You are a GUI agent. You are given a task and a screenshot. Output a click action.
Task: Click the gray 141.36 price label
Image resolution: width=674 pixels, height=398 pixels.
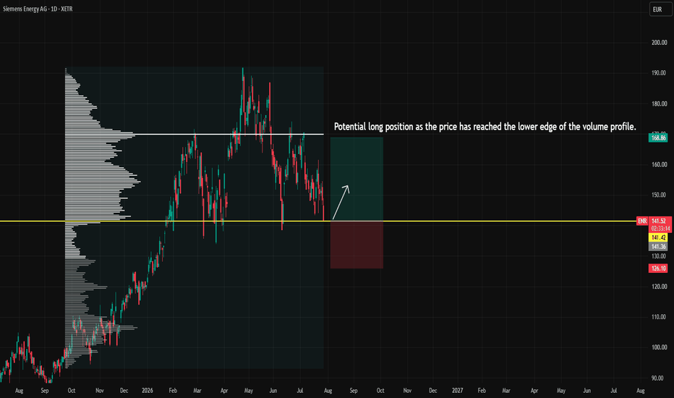[658, 247]
